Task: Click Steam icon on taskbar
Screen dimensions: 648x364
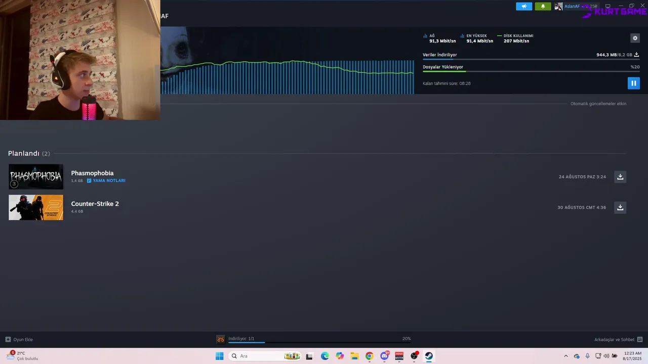Action: coord(429,356)
